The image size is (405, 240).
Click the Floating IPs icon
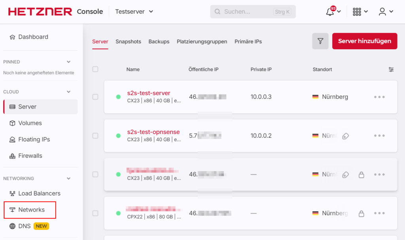pyautogui.click(x=12, y=139)
